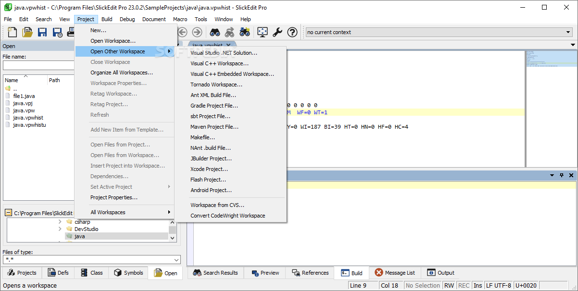This screenshot has width=578, height=291.
Task: Select Visual Studio .NET Solution menu entry
Action: [x=224, y=53]
